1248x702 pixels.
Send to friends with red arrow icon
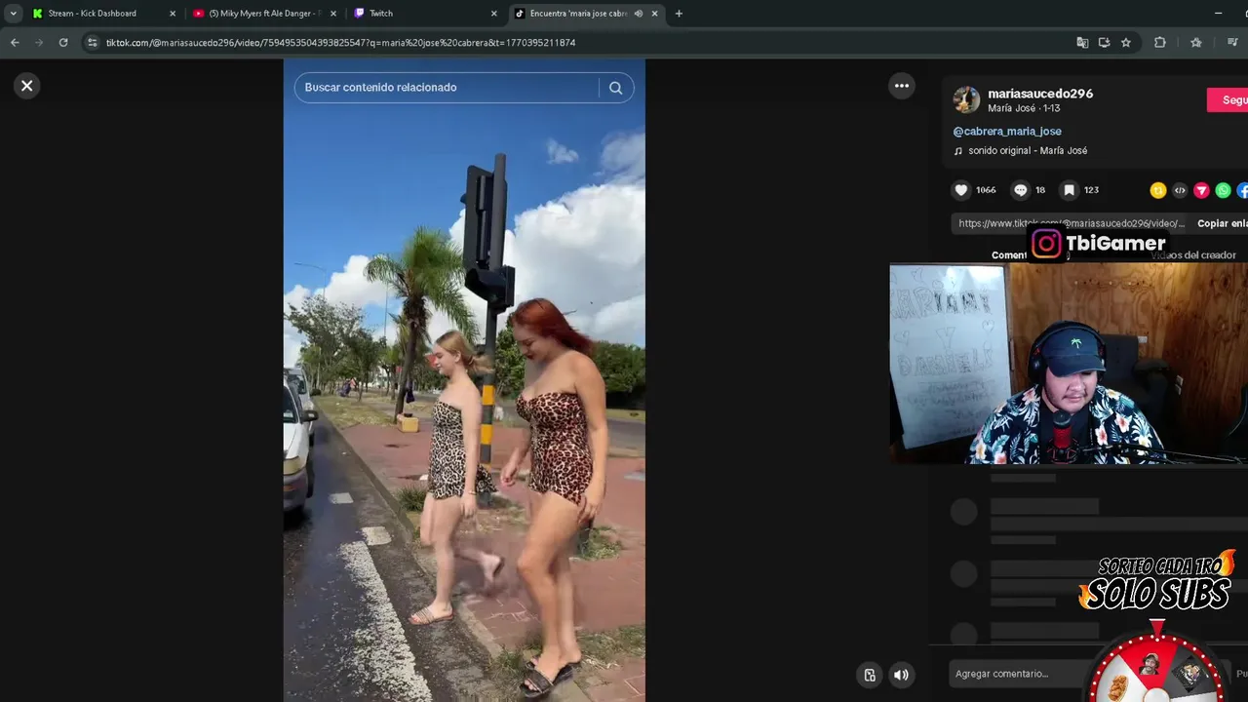coord(1201,190)
